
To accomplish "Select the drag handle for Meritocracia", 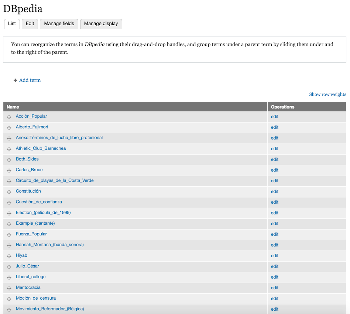I will [9, 287].
